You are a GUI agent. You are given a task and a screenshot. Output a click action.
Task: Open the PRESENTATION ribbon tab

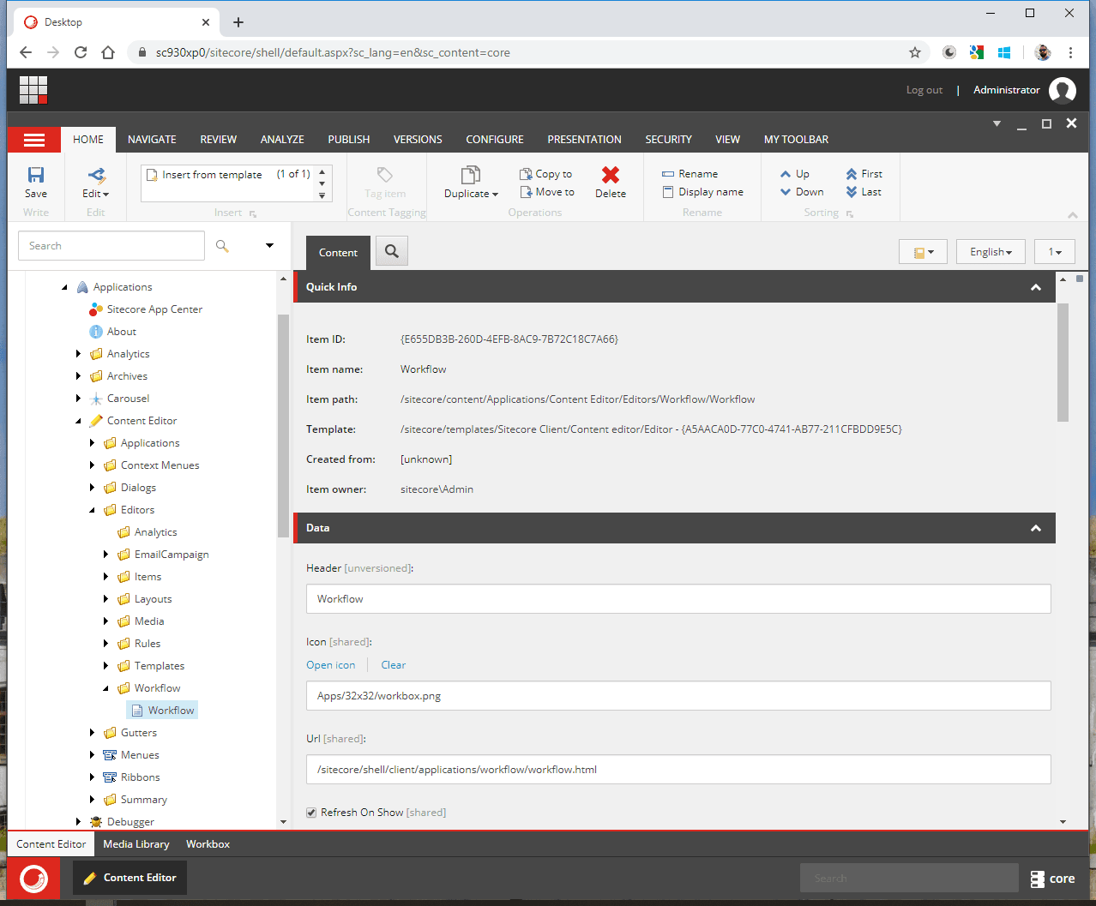[x=584, y=140]
